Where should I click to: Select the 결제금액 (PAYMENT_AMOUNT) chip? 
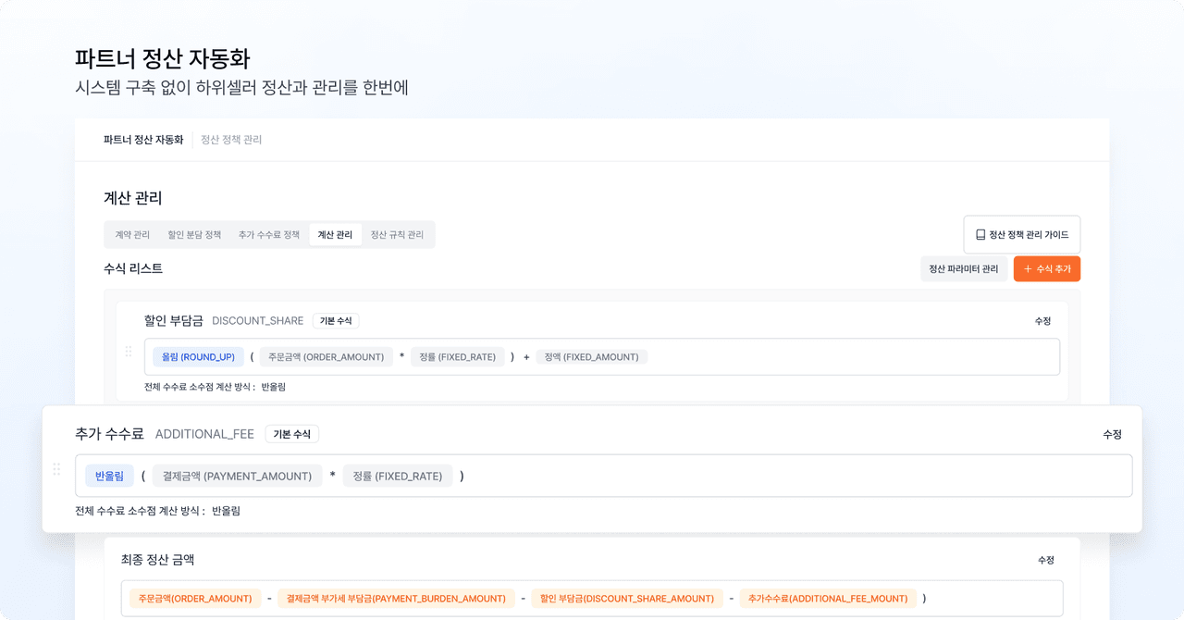point(237,476)
